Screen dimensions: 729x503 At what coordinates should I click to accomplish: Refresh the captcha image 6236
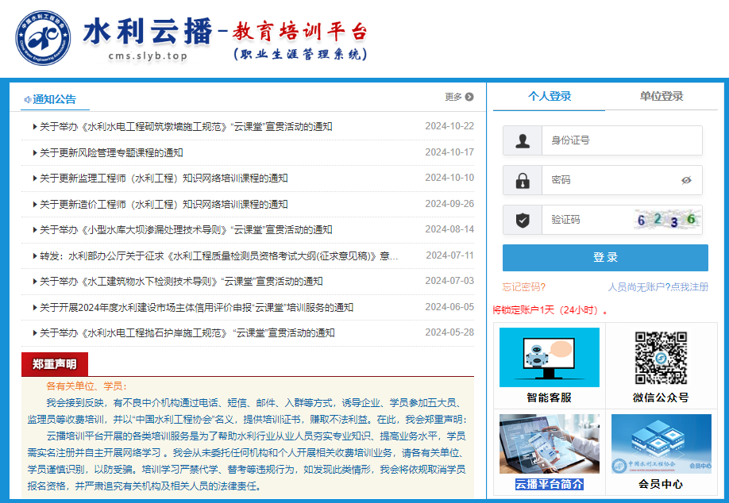tap(667, 220)
